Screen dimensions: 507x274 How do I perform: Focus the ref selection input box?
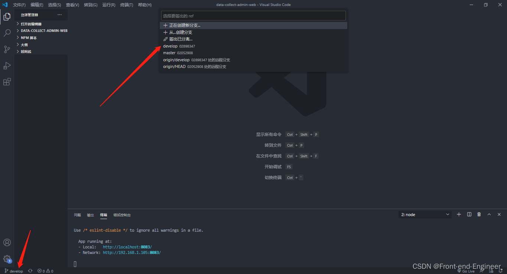[x=253, y=16]
